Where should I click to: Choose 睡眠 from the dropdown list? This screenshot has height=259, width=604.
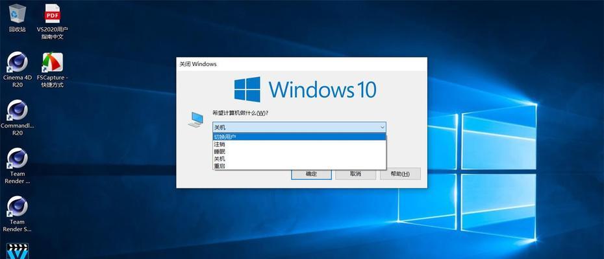[x=299, y=152]
